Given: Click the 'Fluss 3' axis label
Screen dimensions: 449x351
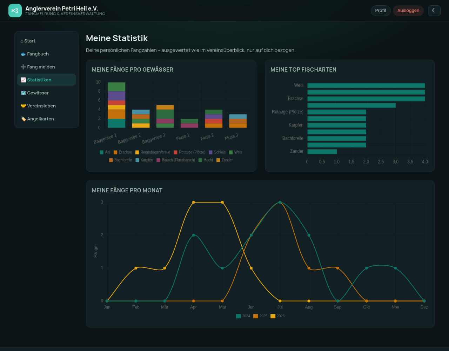Looking at the screenshot, I should [232, 137].
